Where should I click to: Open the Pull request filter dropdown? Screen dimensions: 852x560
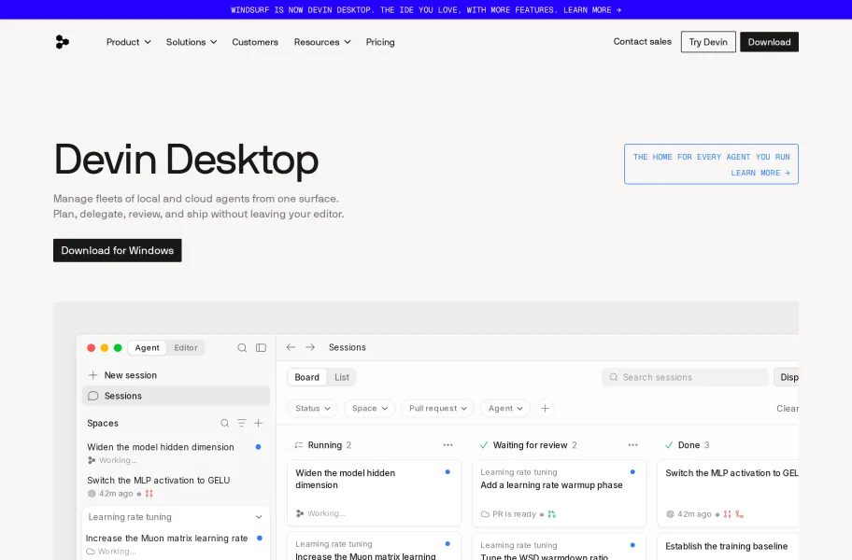tap(437, 408)
